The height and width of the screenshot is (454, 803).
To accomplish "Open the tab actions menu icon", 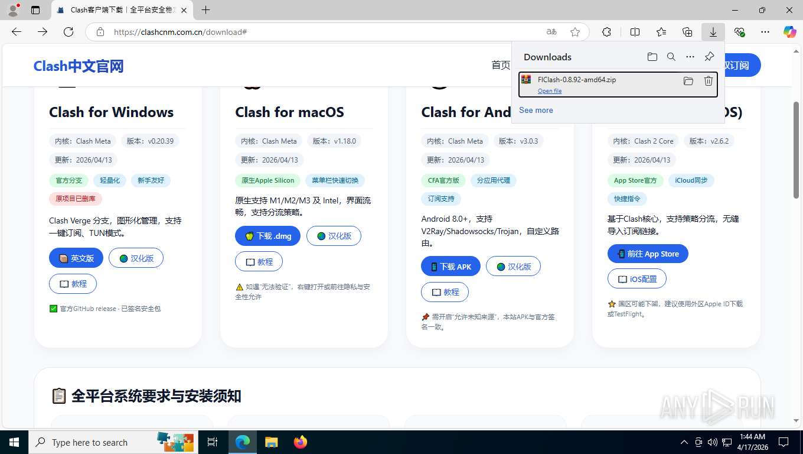I will [x=35, y=10].
